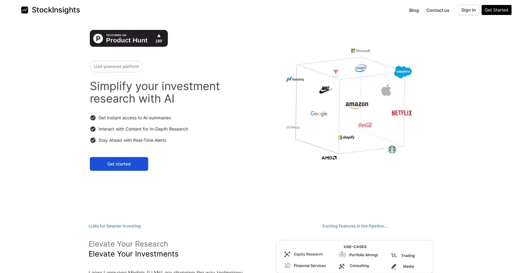524x273 pixels.
Task: Click the blue Get started button
Action: coord(119,164)
